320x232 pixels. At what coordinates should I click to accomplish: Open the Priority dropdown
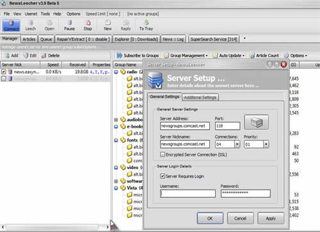[266, 144]
